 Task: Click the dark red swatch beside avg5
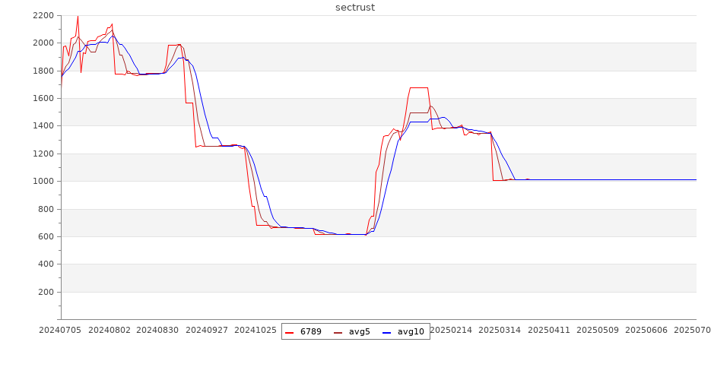(338, 332)
